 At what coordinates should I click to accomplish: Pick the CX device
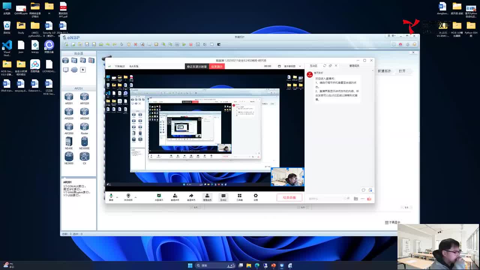pos(84,159)
